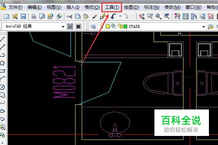Click the Publish icon in the toolbar
This screenshot has width=218, height=145.
point(51,17)
